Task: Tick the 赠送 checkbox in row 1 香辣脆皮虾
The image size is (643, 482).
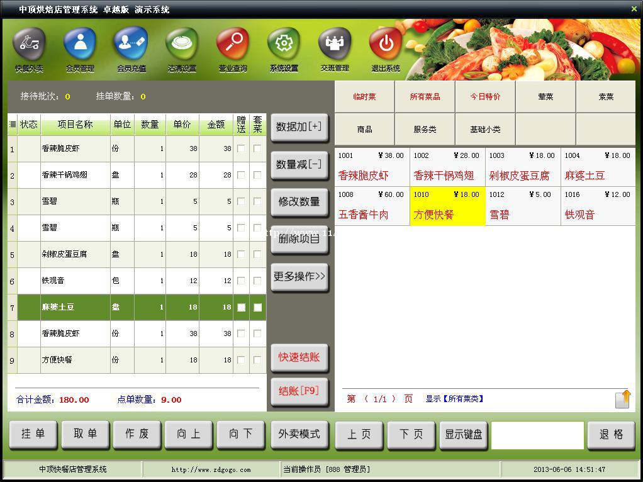Action: pos(241,149)
